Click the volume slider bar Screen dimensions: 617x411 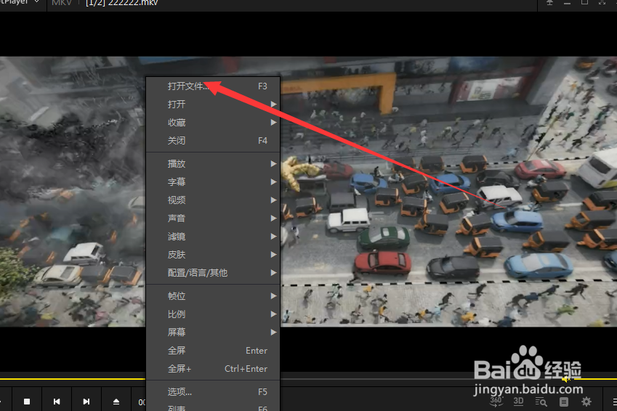pyautogui.click(x=594, y=379)
